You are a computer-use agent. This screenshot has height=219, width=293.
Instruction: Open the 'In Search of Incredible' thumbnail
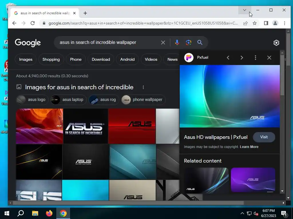click(86, 126)
